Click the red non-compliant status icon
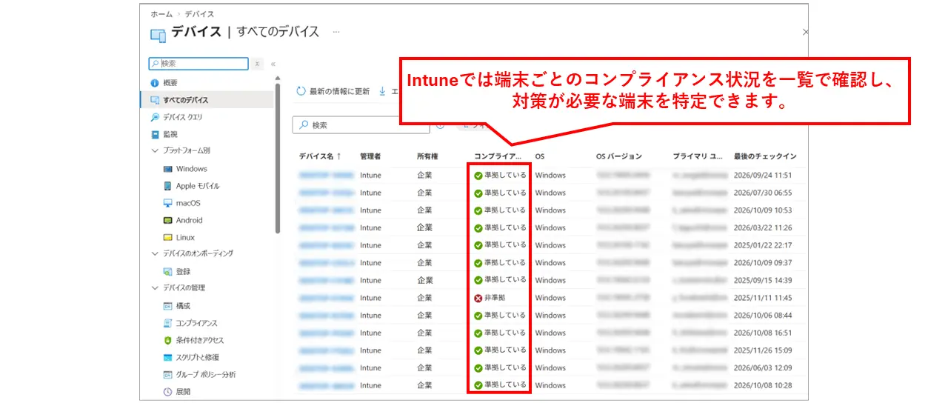Screen dimensions: 948x403 click(478, 298)
